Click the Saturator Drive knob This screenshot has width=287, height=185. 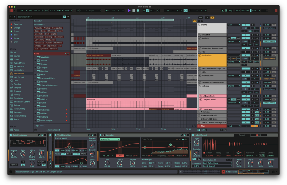pyautogui.click(x=107, y=163)
